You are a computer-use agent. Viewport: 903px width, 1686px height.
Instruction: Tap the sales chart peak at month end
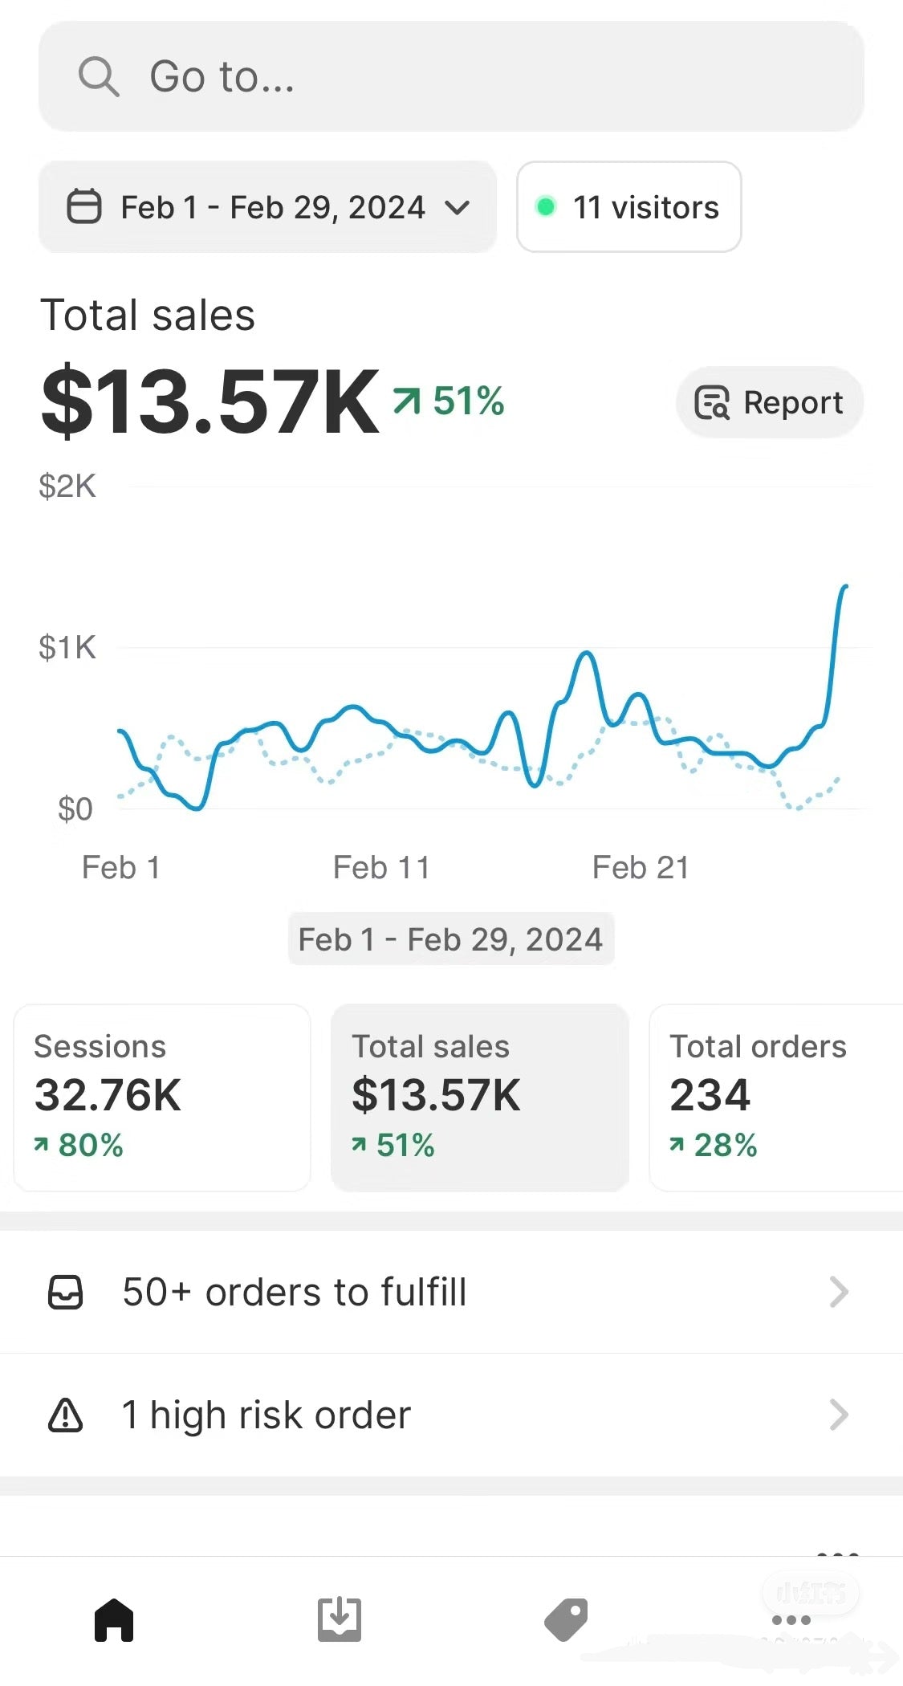point(844,588)
